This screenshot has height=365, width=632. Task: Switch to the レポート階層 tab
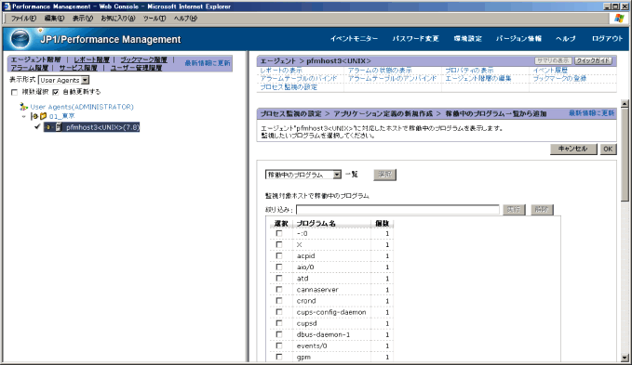coord(91,59)
